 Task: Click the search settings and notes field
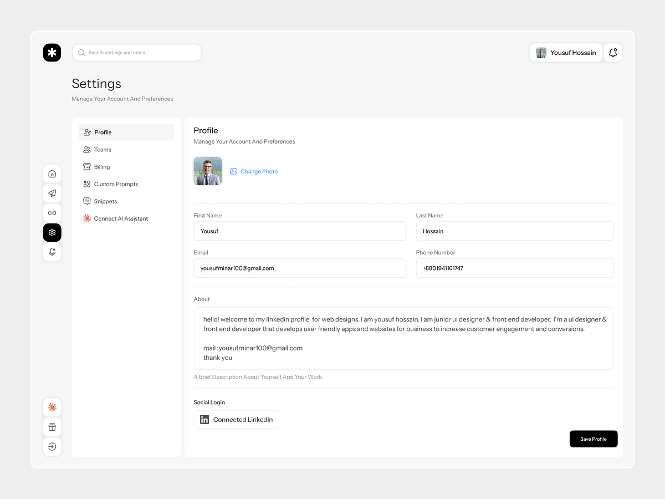137,53
